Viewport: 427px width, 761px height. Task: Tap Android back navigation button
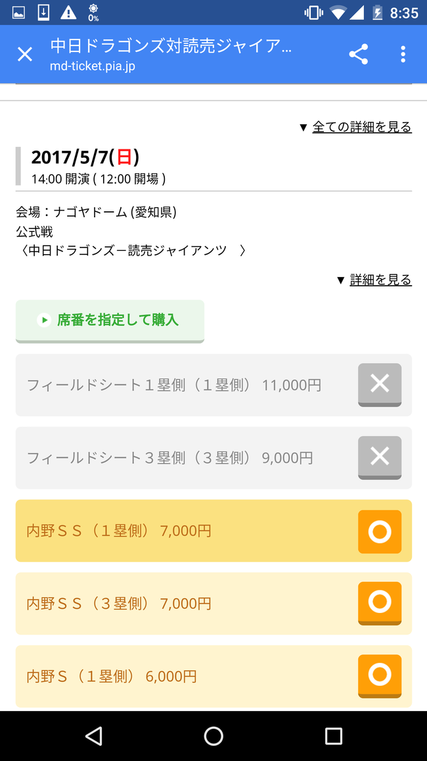pos(93,736)
